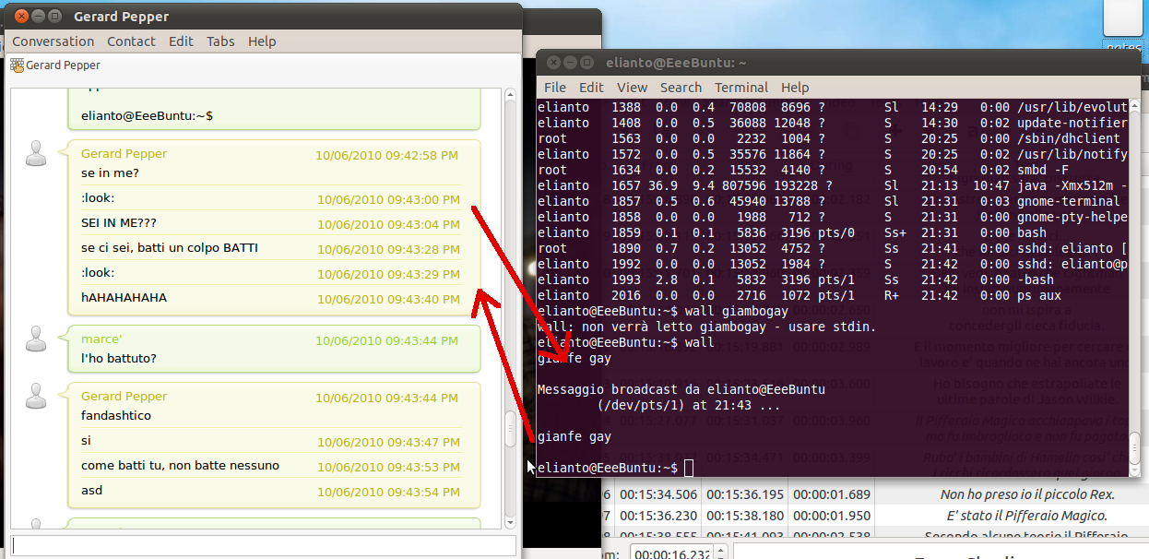Click the chat scrollbar down arrow
Viewport: 1149px width, 559px height.
[x=510, y=523]
